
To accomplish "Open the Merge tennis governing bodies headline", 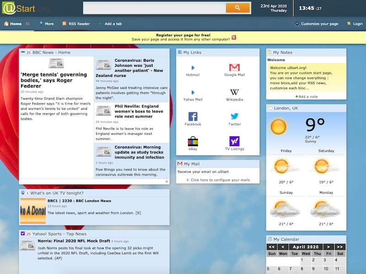I will [x=54, y=81].
